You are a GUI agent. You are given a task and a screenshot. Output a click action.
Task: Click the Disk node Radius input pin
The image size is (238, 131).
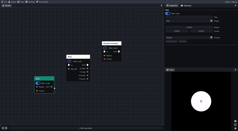tap(37, 87)
